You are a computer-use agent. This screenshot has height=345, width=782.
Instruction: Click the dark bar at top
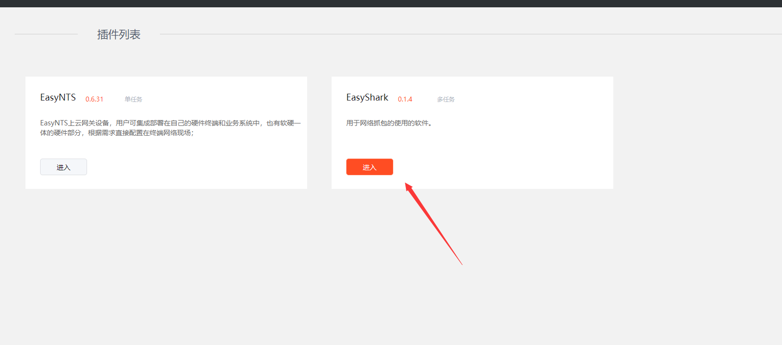point(391,3)
